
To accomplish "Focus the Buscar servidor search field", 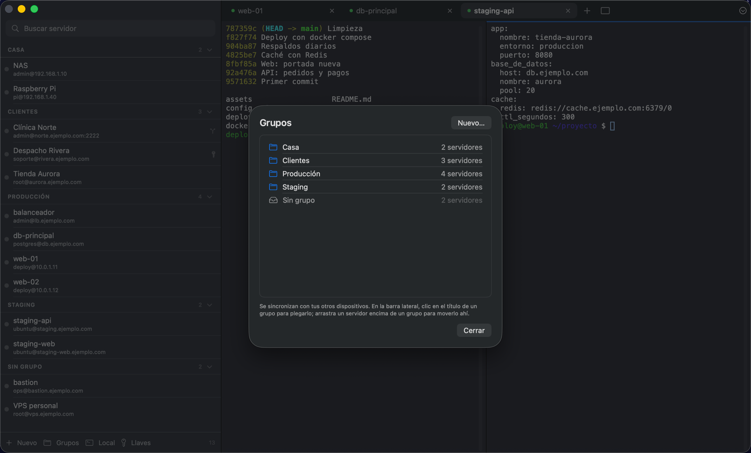I will 110,29.
